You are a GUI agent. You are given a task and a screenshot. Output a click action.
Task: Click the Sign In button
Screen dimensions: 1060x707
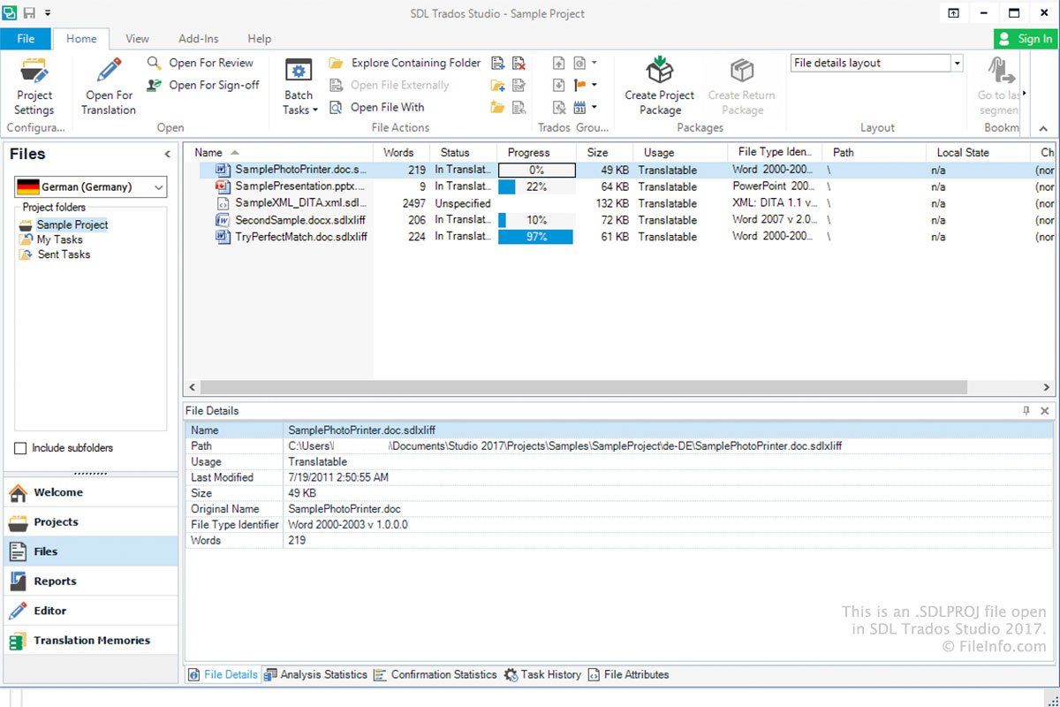click(x=1026, y=38)
